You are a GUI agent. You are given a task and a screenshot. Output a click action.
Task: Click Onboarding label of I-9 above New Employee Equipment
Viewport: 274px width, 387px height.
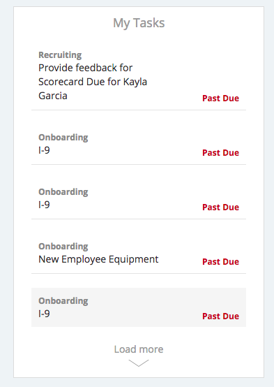coord(63,192)
